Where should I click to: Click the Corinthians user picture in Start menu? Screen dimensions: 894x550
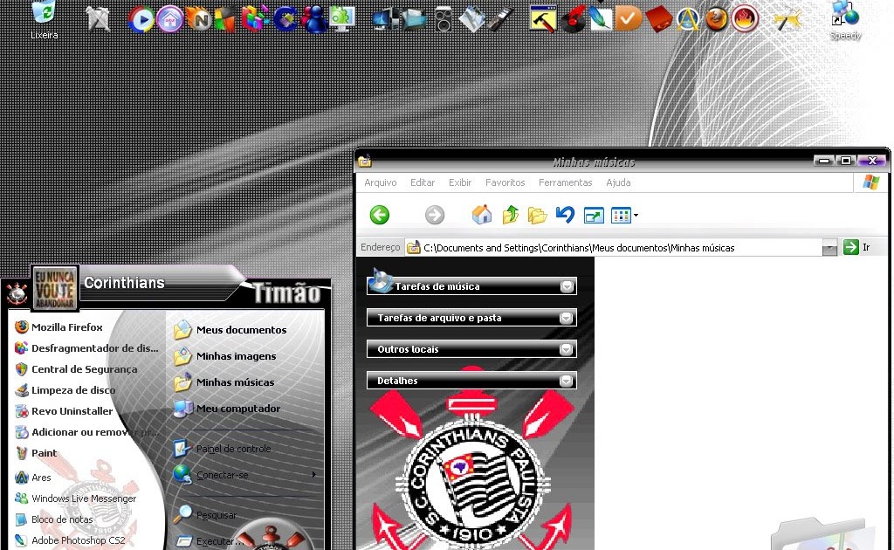click(x=55, y=289)
